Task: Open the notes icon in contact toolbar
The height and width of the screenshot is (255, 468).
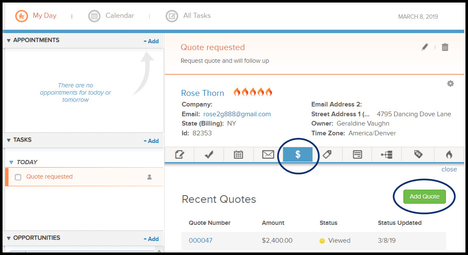Action: click(x=179, y=154)
